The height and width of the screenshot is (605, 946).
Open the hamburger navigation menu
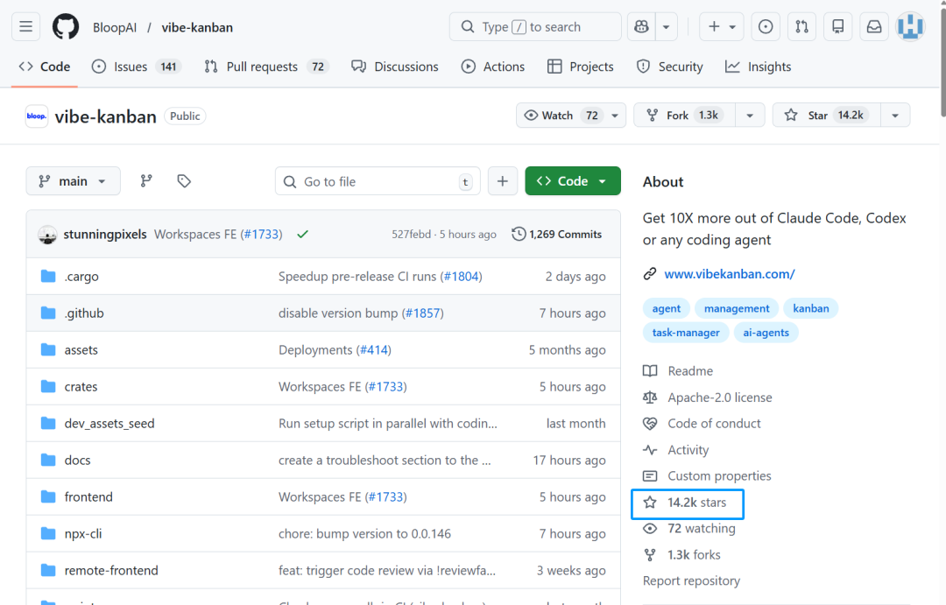26,27
